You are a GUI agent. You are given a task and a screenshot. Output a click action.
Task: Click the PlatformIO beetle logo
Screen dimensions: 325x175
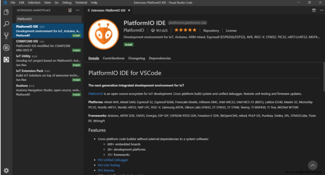click(104, 34)
